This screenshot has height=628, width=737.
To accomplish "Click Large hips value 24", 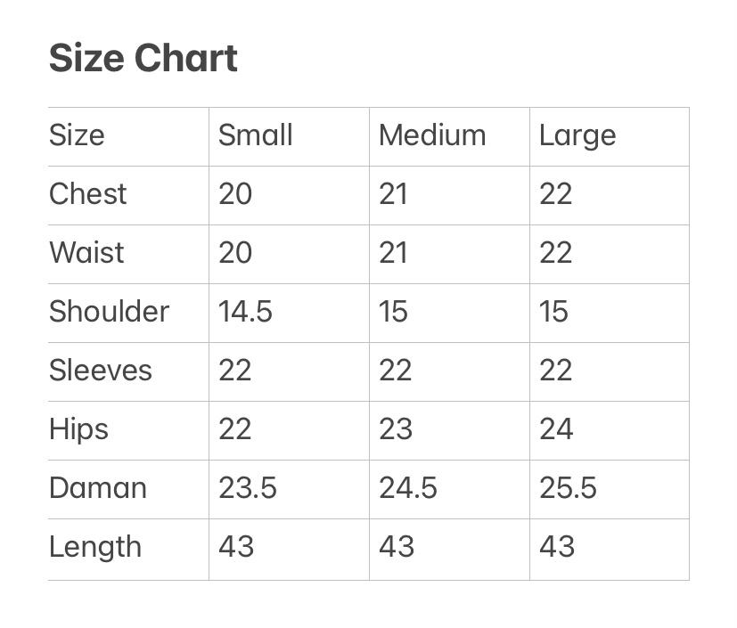I will [x=556, y=429].
